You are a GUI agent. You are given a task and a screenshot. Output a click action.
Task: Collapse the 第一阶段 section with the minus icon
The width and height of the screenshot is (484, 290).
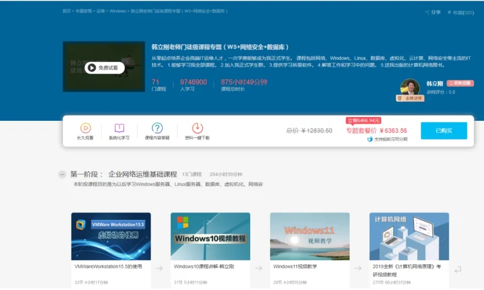point(62,175)
